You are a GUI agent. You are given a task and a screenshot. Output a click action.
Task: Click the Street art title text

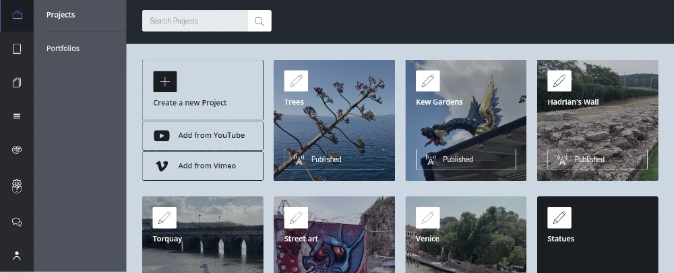(x=301, y=239)
